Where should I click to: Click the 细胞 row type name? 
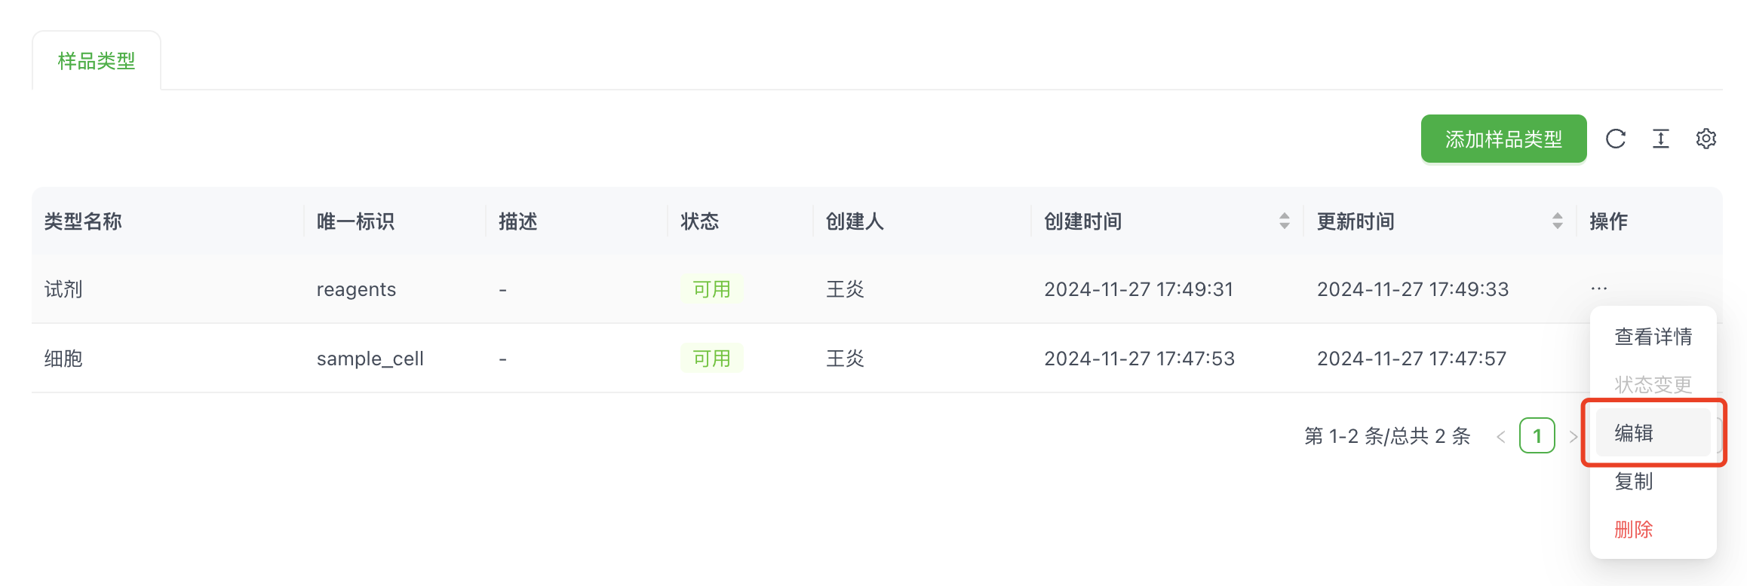63,359
